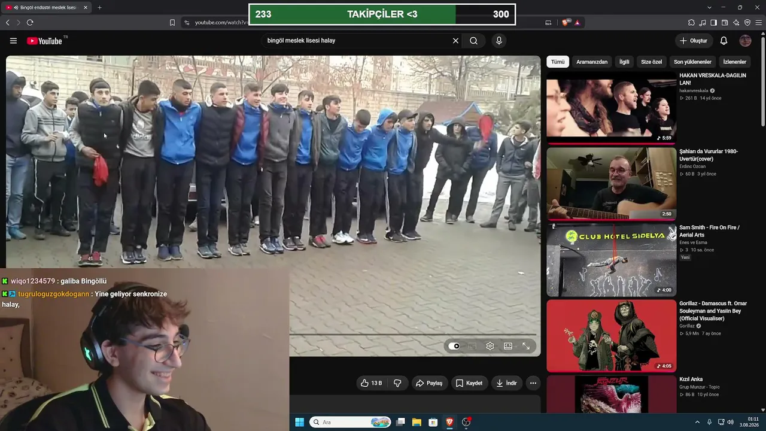Click the İndir download button

[506, 383]
